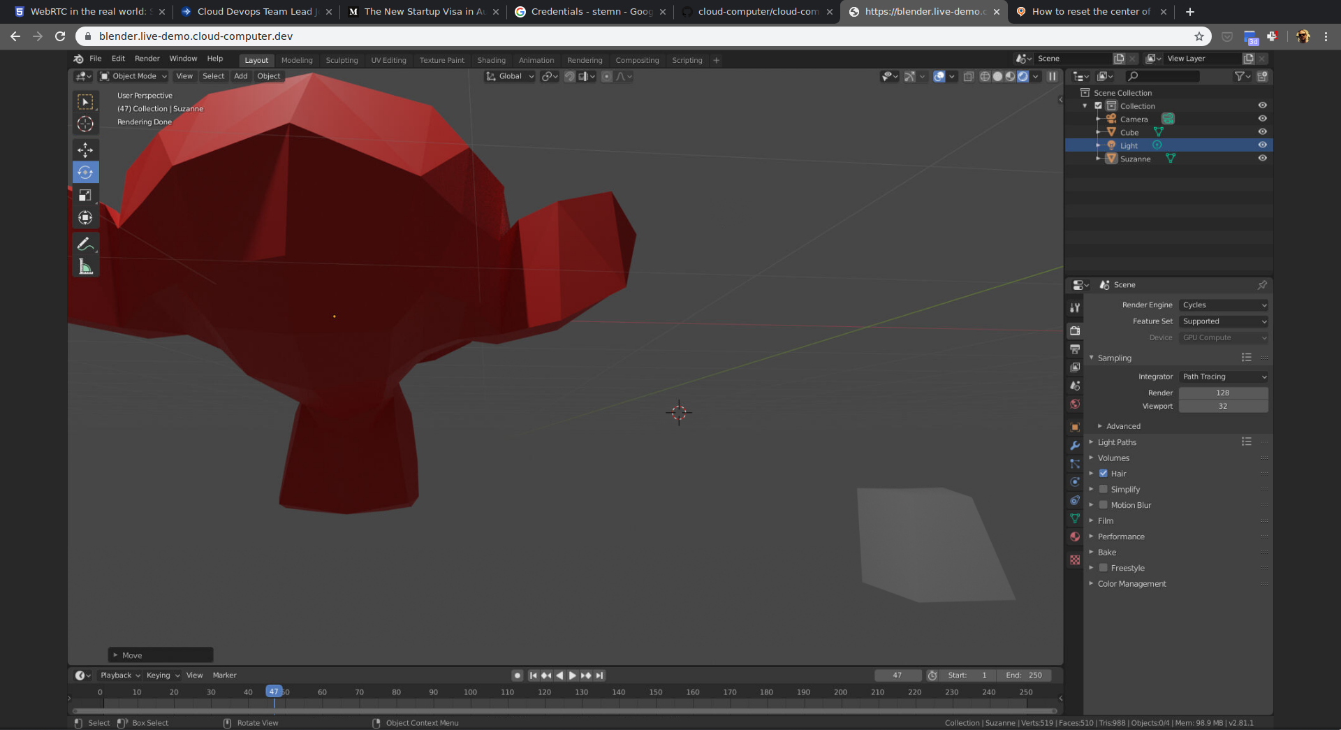Add a new collection in outliner

(x=1262, y=76)
